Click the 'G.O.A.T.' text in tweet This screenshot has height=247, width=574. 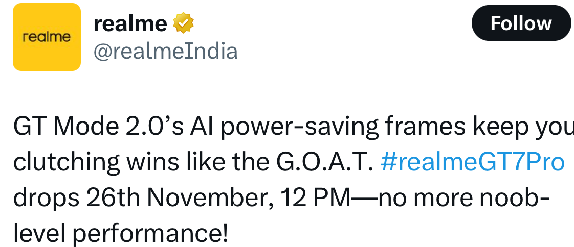tap(323, 162)
